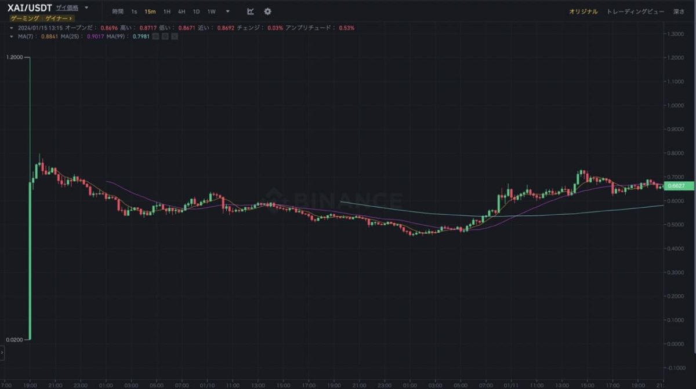This screenshot has height=389, width=696.
Task: Open chart settings with the gear icon
Action: tap(267, 12)
